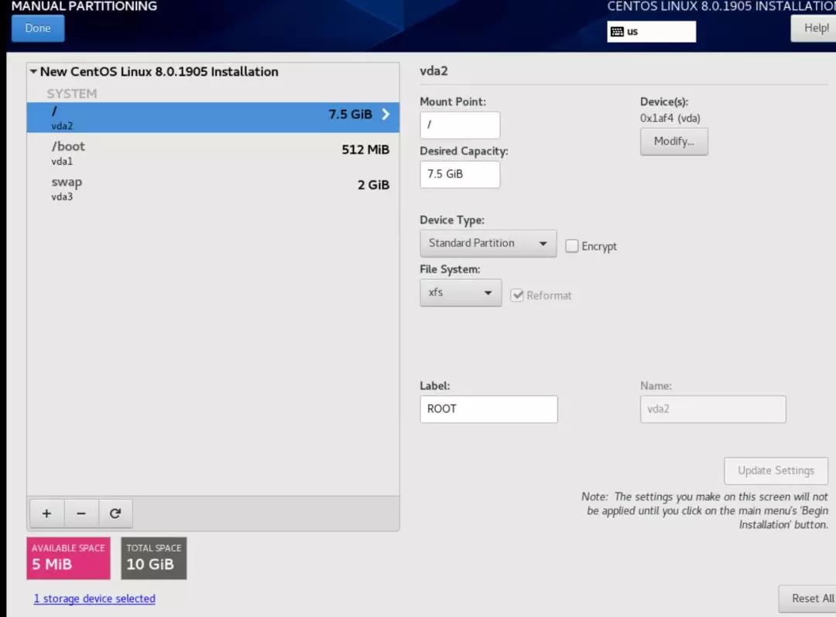836x617 pixels.
Task: Select the swap vda3 partition row
Action: (x=213, y=189)
